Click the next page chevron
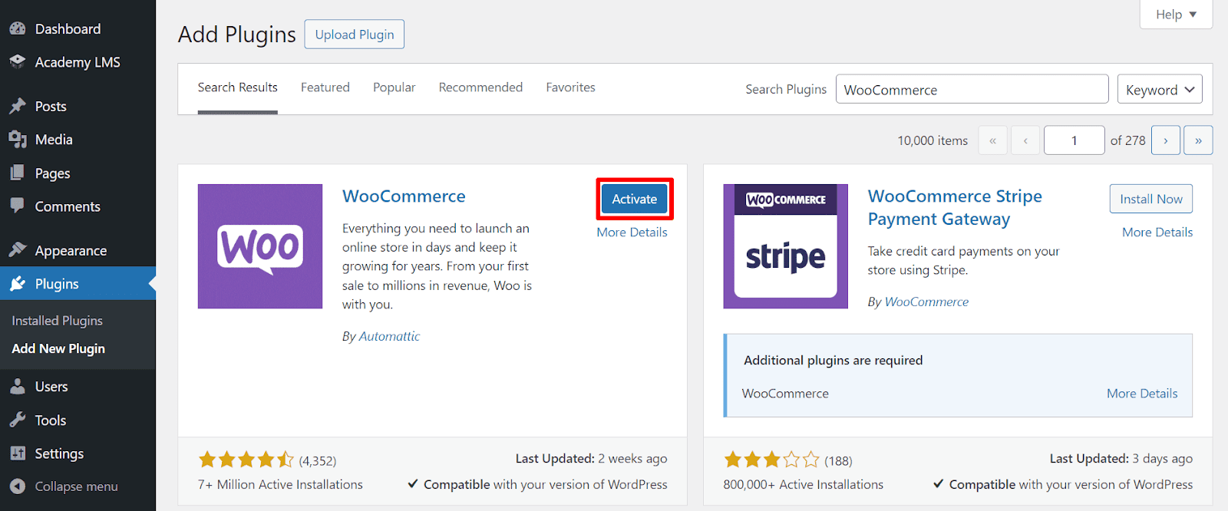Screen dimensions: 1228x511 pos(1165,140)
